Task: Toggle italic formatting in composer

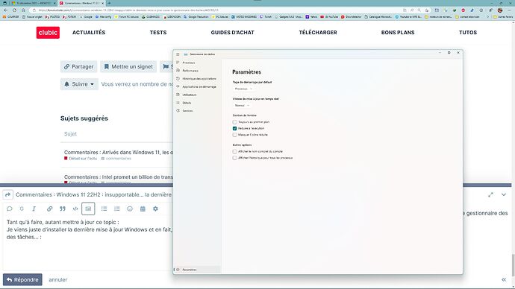Action: (34, 209)
